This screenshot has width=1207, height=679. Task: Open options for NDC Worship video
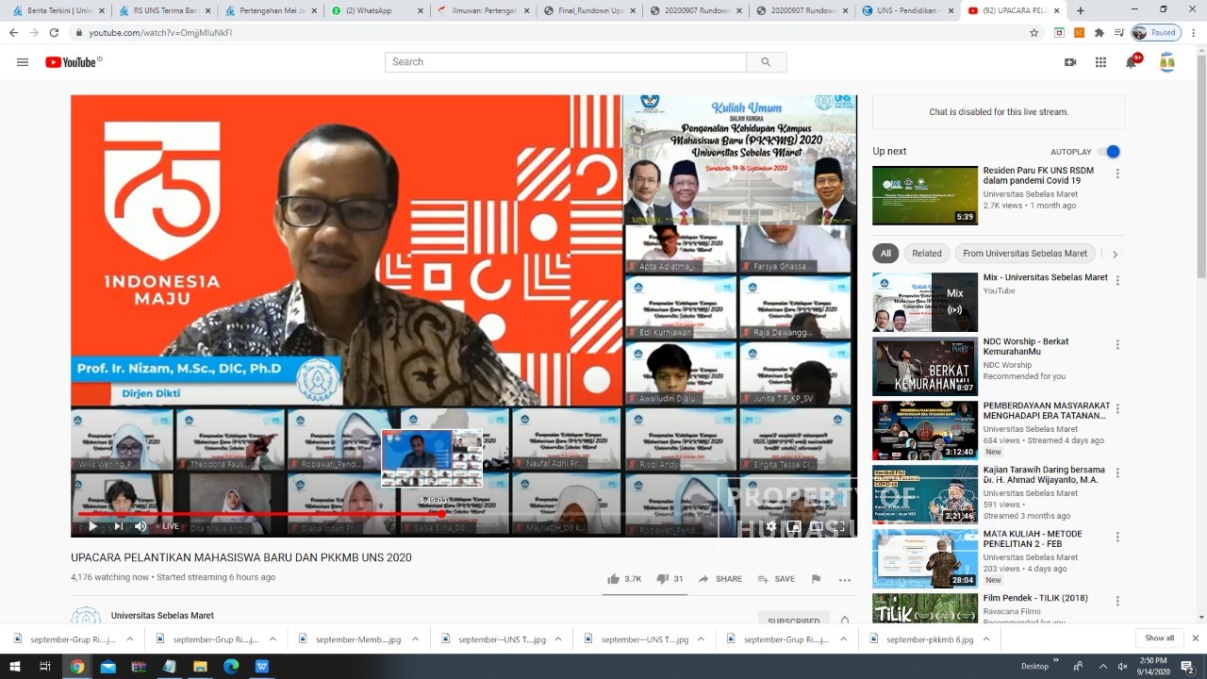click(1117, 345)
